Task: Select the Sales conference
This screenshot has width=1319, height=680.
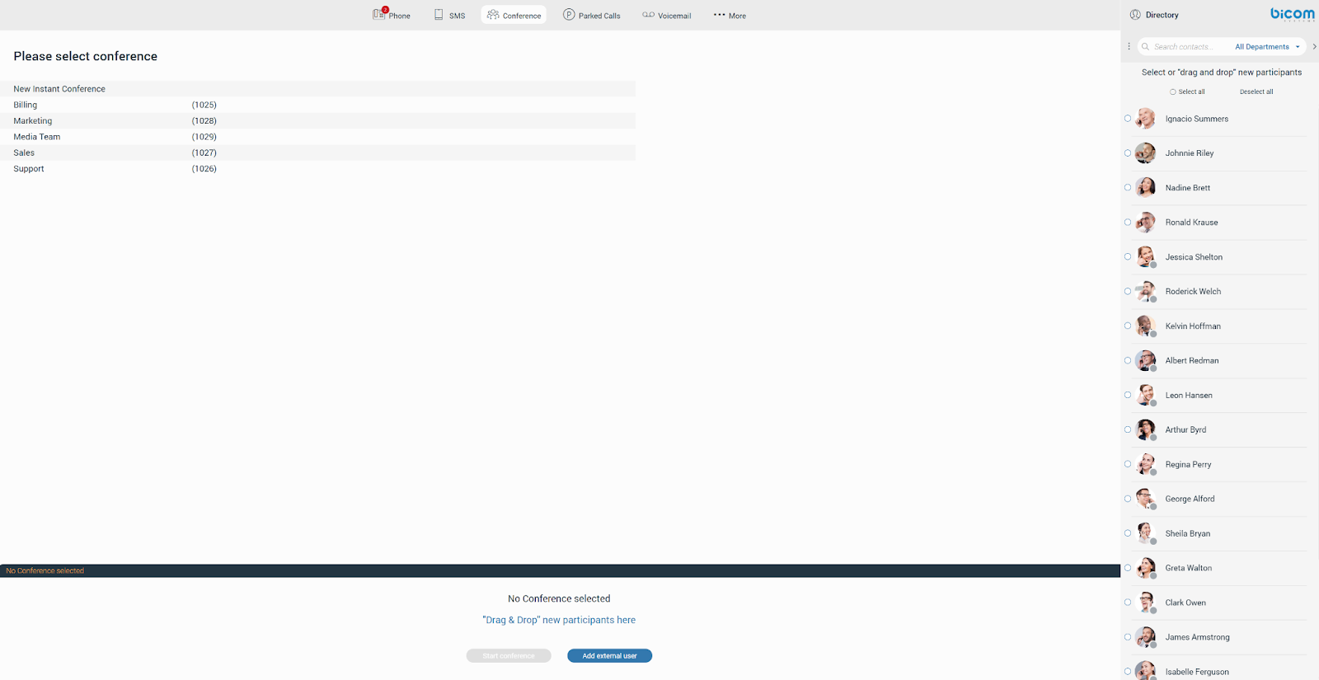Action: click(x=318, y=152)
